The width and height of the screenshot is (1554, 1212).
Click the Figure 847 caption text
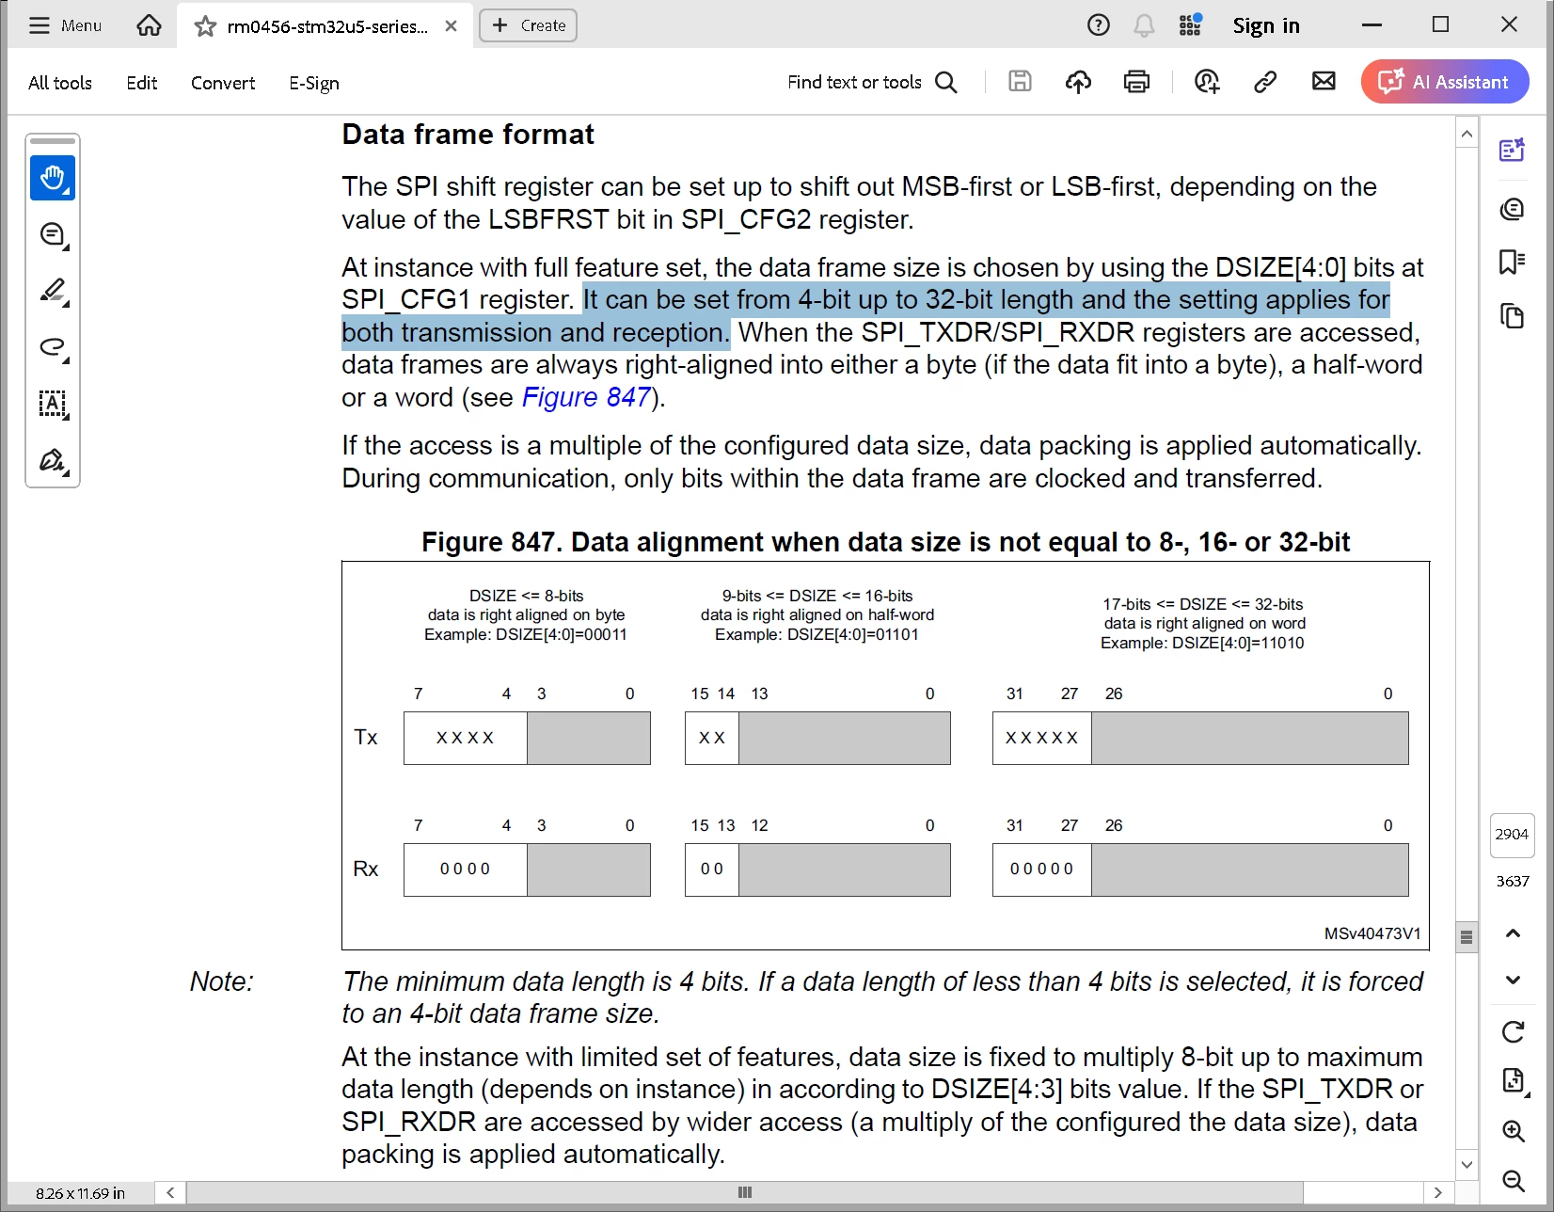[x=885, y=542]
